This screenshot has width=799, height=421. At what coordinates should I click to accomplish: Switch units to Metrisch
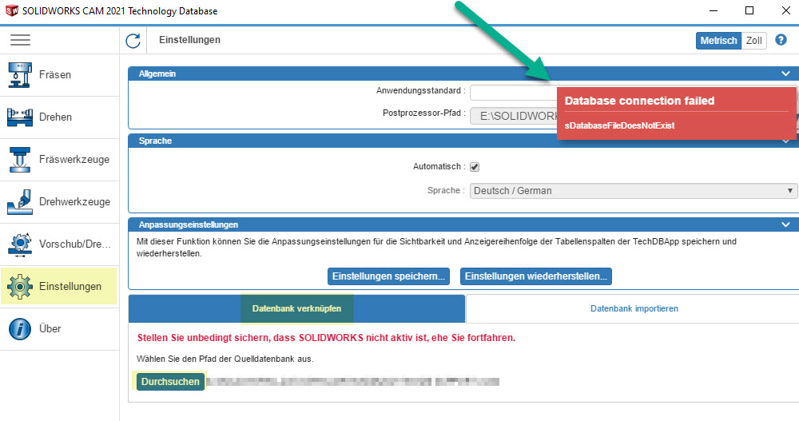pyautogui.click(x=718, y=41)
